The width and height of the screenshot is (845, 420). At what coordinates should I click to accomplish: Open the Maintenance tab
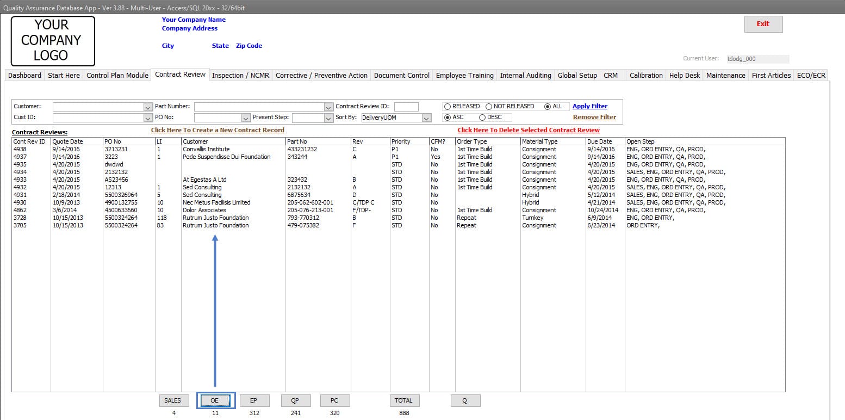pos(726,76)
